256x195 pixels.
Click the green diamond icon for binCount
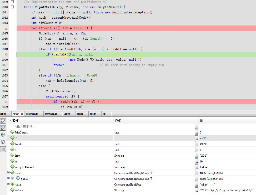click(12, 132)
